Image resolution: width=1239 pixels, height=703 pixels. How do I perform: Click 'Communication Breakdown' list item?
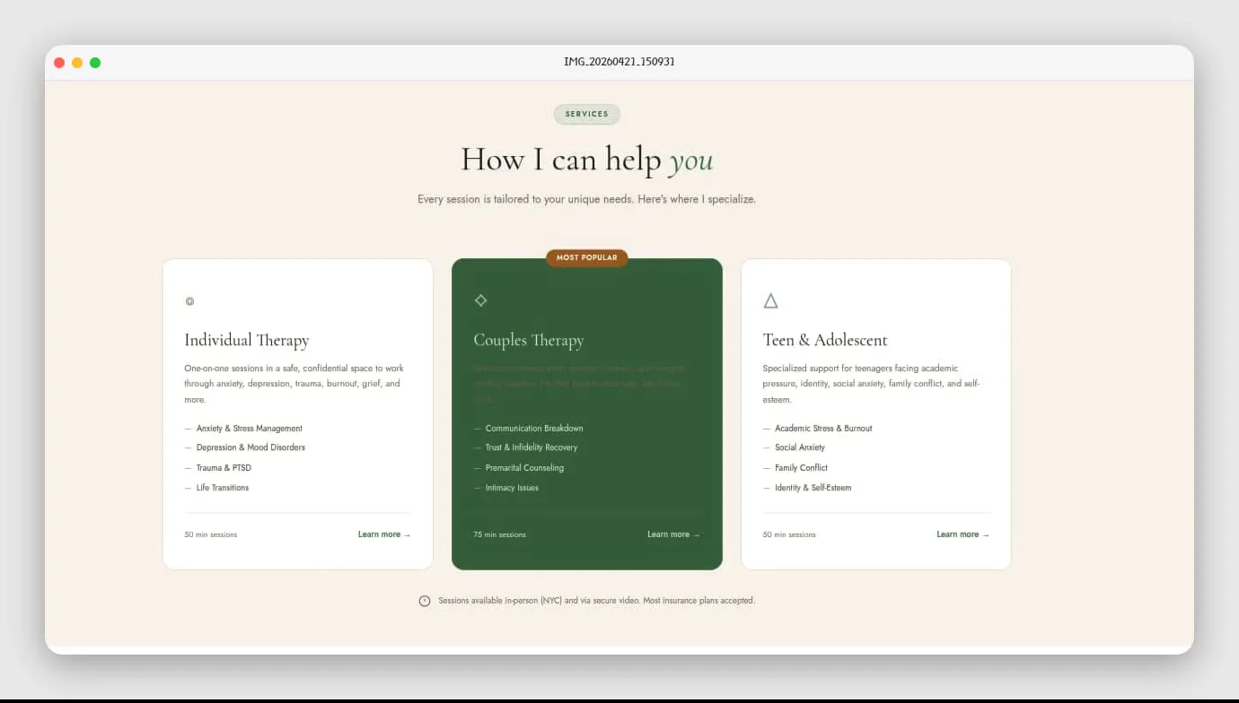coord(534,429)
